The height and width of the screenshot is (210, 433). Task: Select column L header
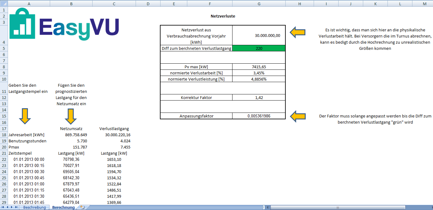pos(400,3)
